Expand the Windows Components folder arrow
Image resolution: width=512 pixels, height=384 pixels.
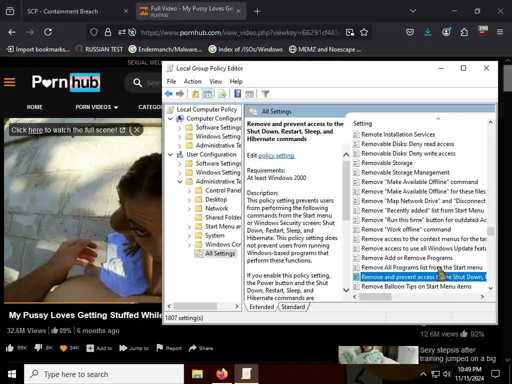pyautogui.click(x=189, y=244)
